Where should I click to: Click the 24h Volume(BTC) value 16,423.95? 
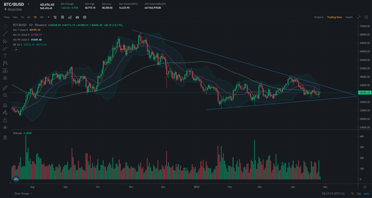click(124, 8)
